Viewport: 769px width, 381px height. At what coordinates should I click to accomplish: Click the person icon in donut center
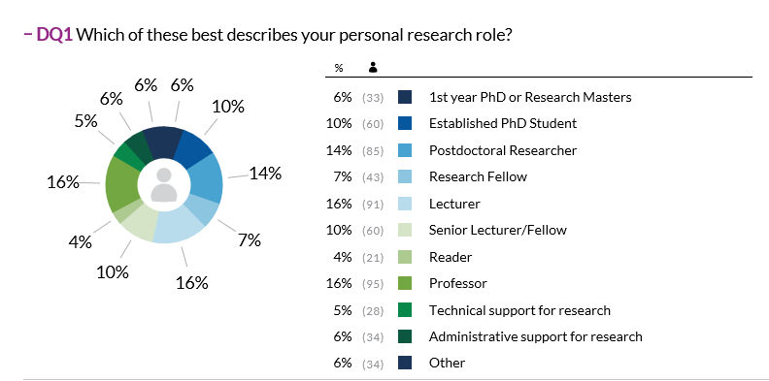pyautogui.click(x=164, y=184)
